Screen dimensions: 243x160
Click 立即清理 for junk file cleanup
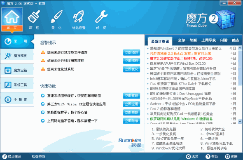[x=131, y=52]
